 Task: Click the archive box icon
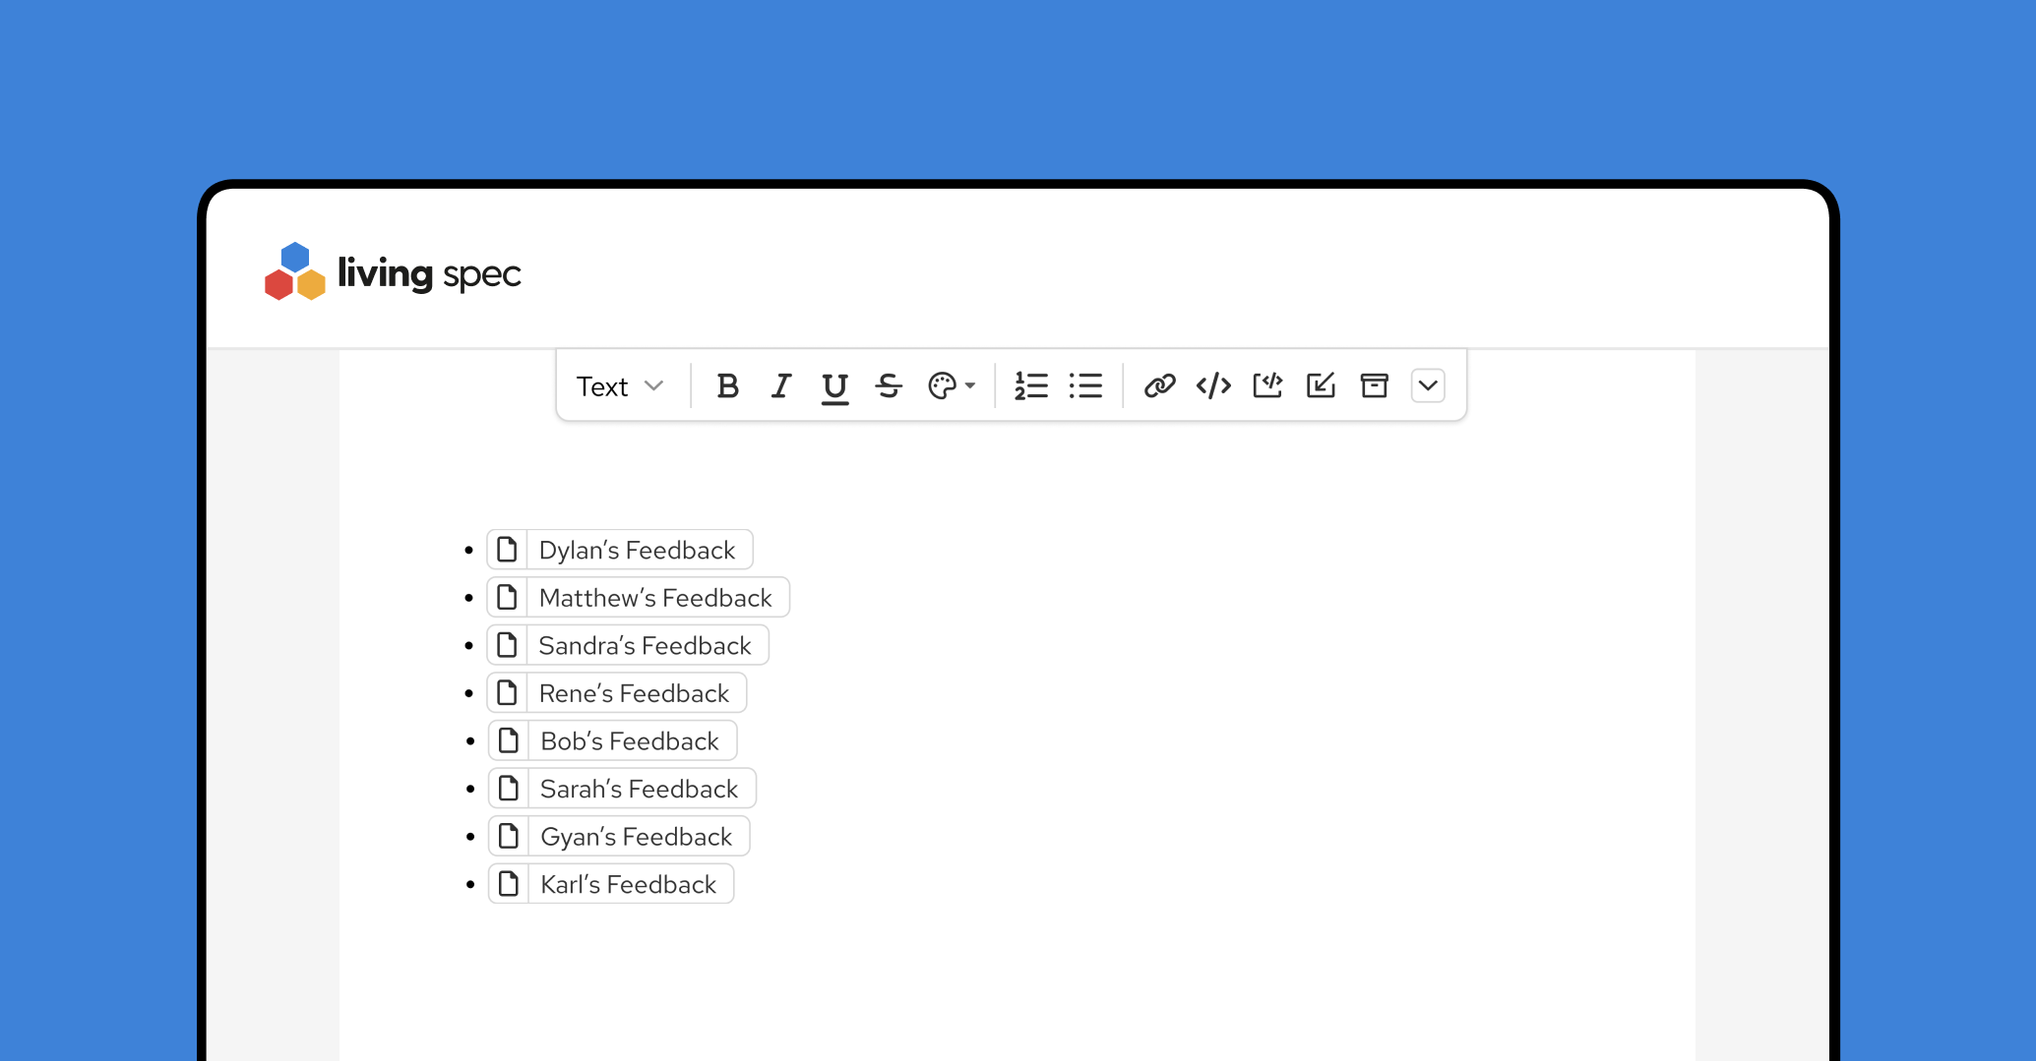(1374, 386)
